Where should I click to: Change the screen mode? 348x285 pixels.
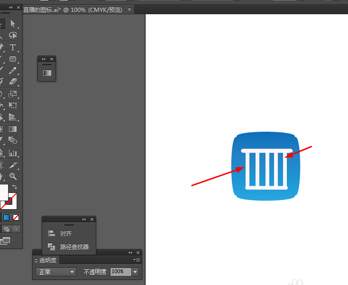(x=5, y=241)
